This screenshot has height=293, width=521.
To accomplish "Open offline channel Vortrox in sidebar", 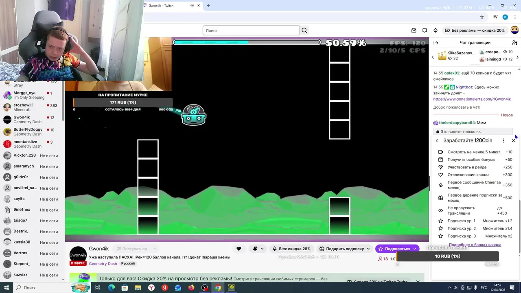I will coord(32,253).
